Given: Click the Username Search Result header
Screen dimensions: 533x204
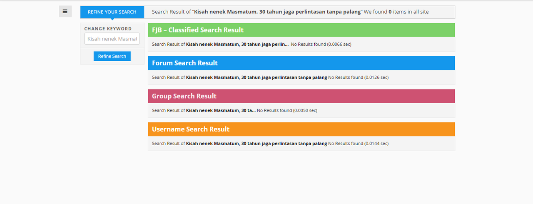Looking at the screenshot, I should (x=191, y=129).
